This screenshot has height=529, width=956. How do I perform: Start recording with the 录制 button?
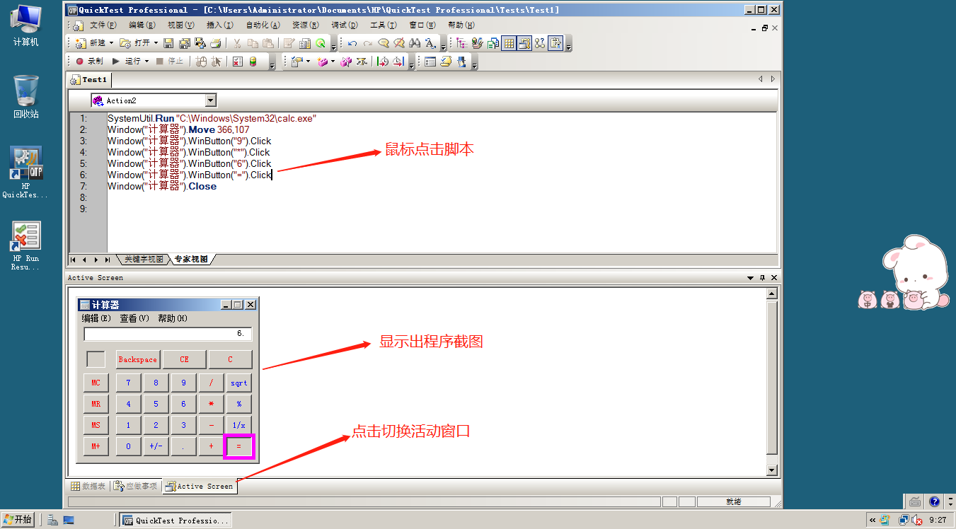click(x=89, y=62)
